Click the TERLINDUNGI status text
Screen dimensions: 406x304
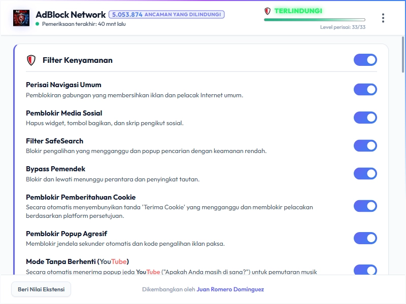(x=298, y=11)
